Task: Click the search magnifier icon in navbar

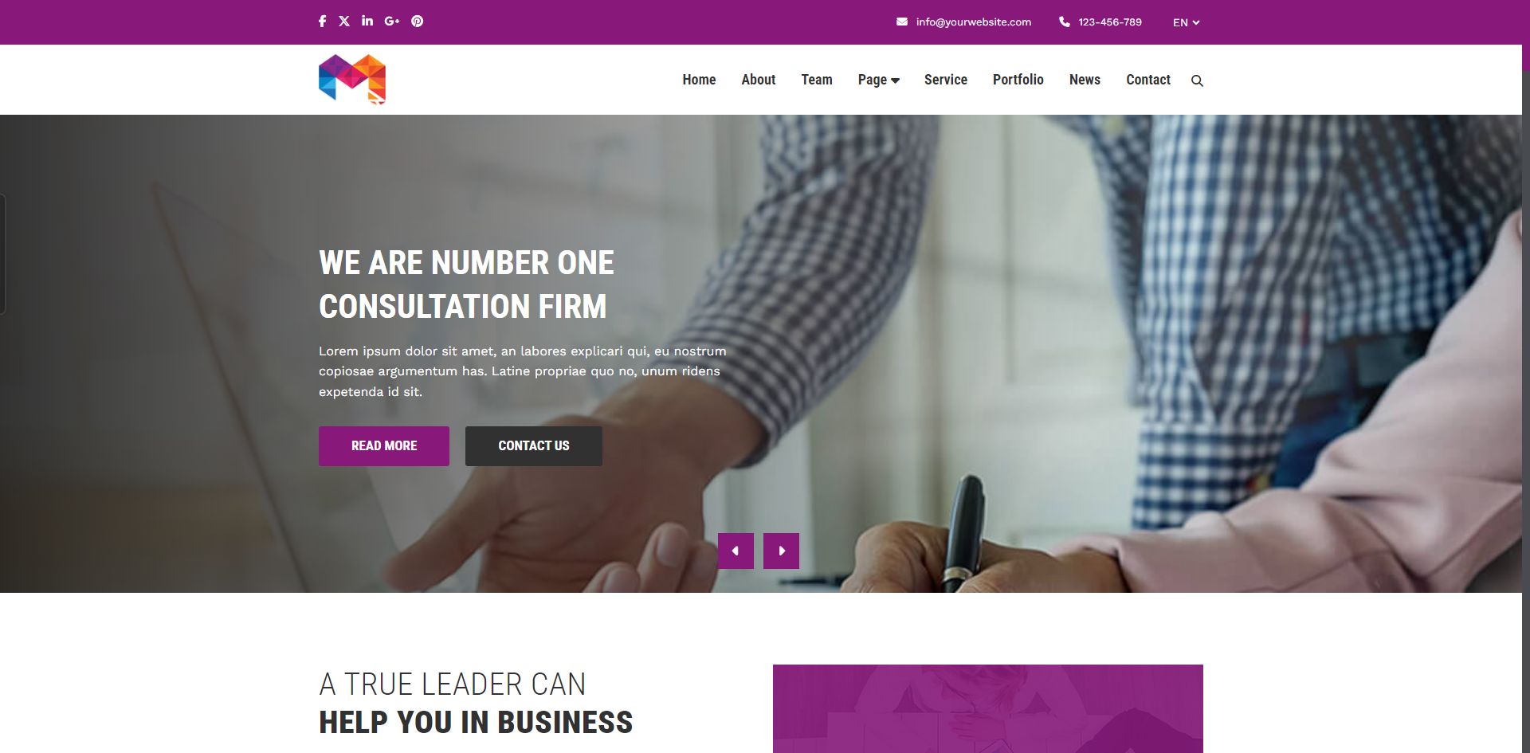Action: pos(1197,80)
